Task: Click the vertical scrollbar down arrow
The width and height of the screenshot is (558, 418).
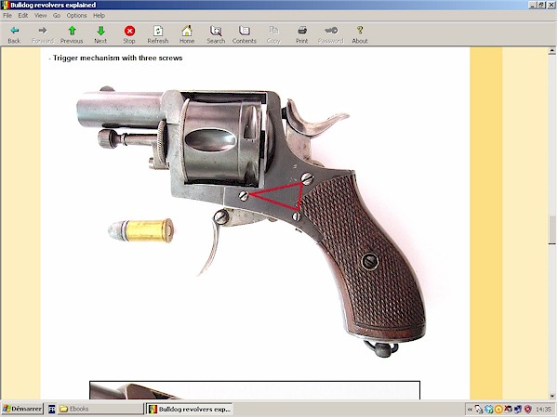Action: coord(551,396)
